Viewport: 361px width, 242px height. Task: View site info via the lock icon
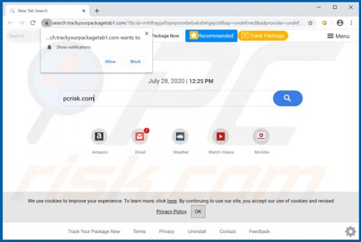[x=46, y=23]
